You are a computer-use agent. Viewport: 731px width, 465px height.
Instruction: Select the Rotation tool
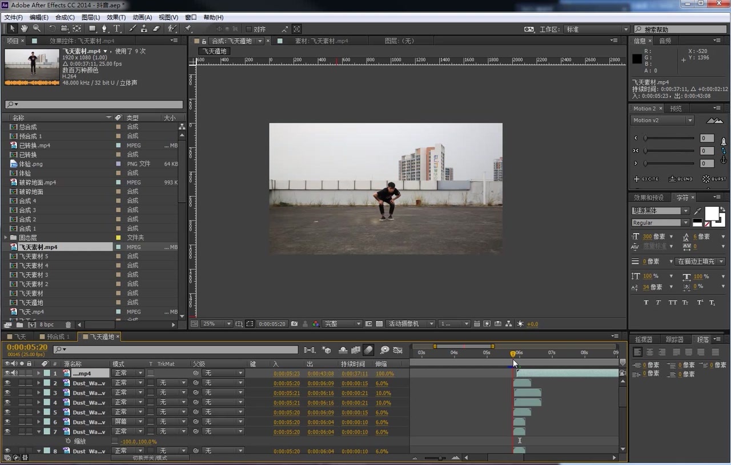(53, 29)
